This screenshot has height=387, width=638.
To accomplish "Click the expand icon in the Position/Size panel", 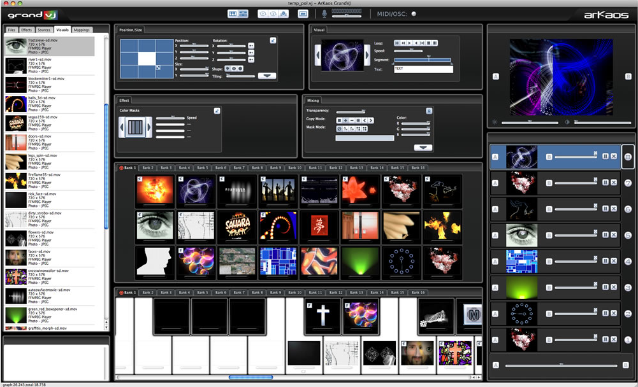I will click(x=273, y=40).
